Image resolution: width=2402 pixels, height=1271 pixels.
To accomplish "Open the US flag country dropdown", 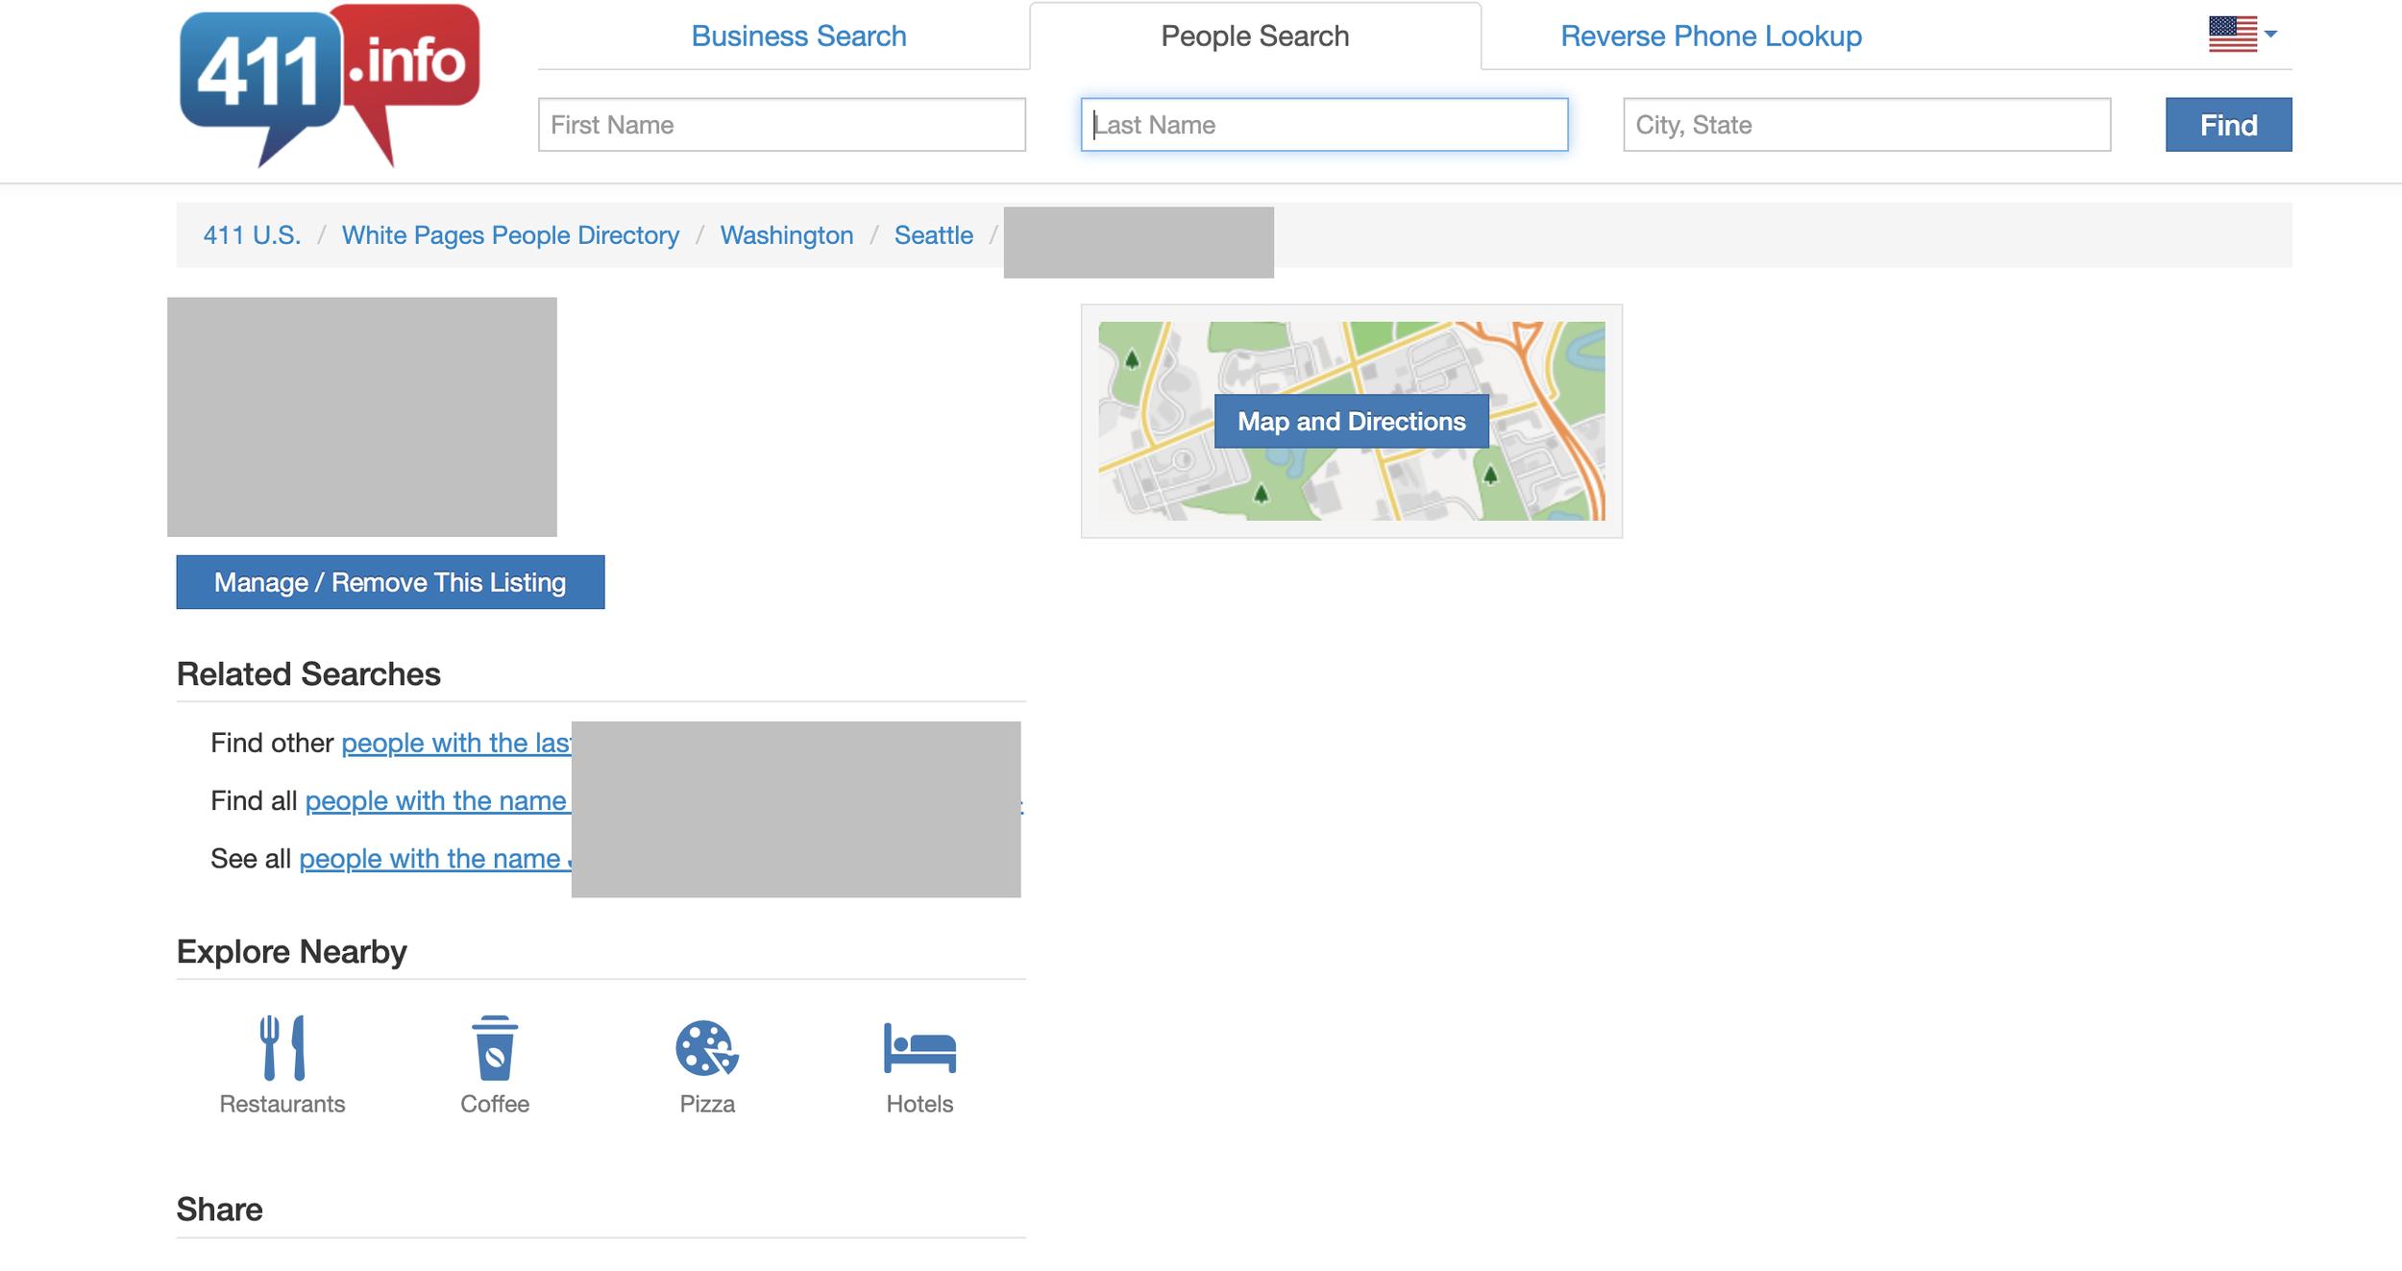I will click(2242, 35).
